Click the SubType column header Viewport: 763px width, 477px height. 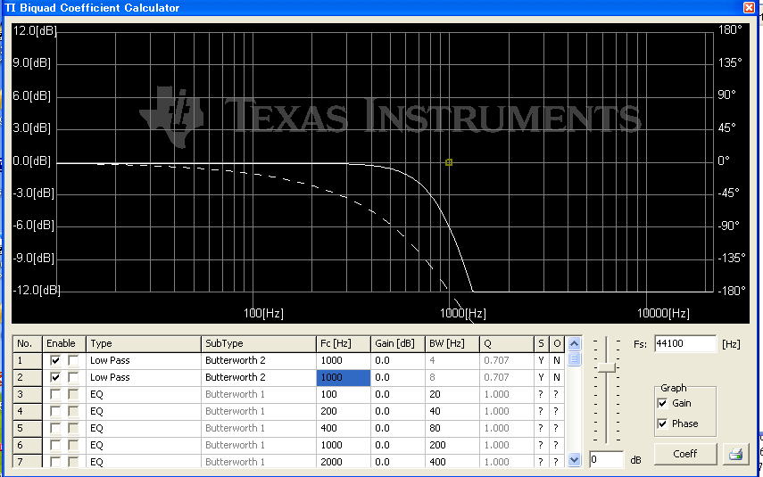[259, 344]
